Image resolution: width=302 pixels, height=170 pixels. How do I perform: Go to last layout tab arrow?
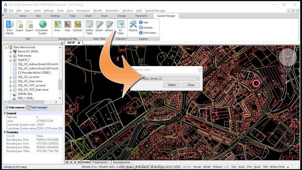79,162
